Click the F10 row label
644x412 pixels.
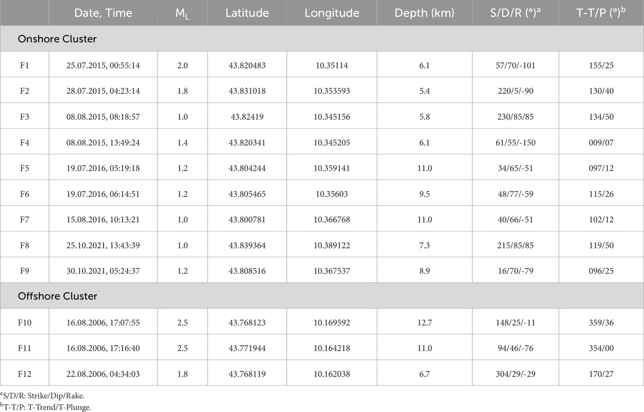pyautogui.click(x=25, y=323)
